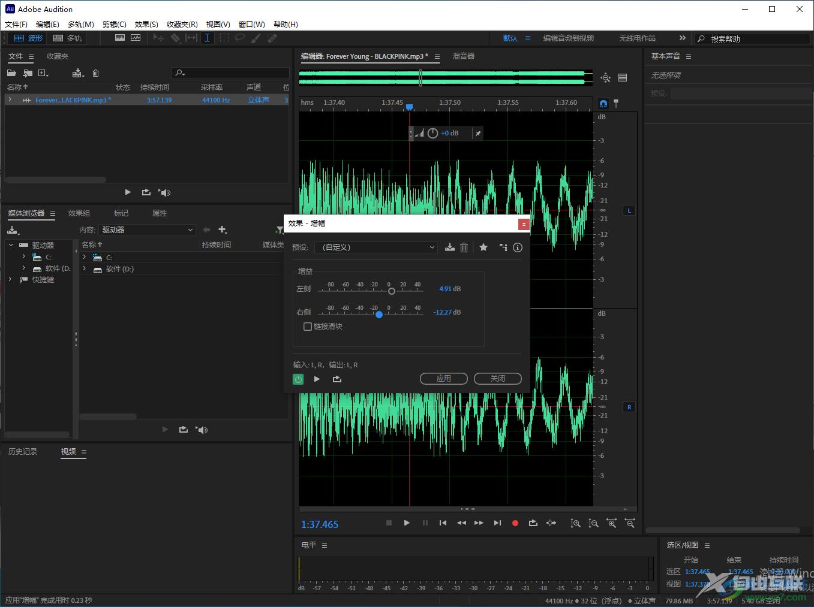Select the Paintbrush Selection tool
This screenshot has width=814, height=607.
pos(256,38)
